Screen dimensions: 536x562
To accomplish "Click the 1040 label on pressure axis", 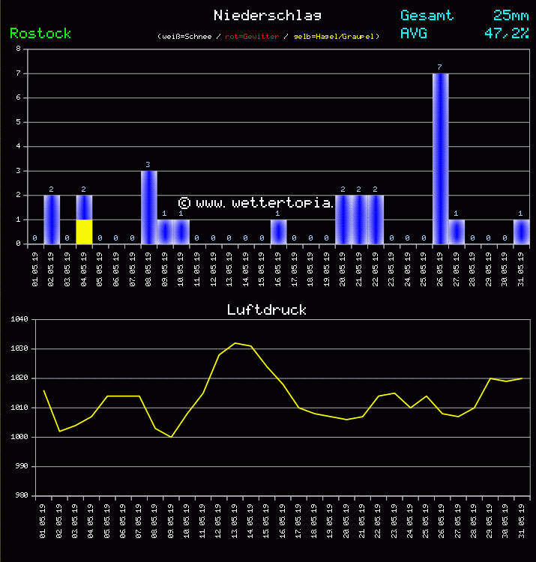I will coord(19,319).
